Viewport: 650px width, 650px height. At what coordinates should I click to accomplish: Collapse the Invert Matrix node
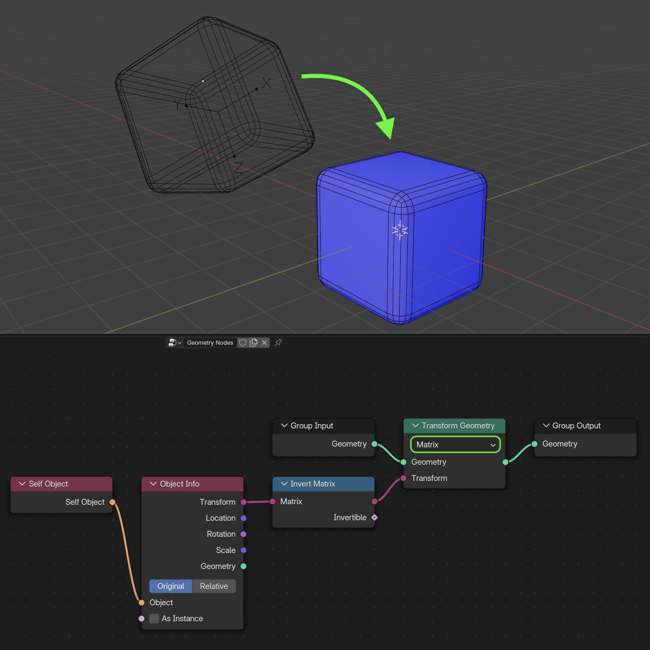point(284,484)
